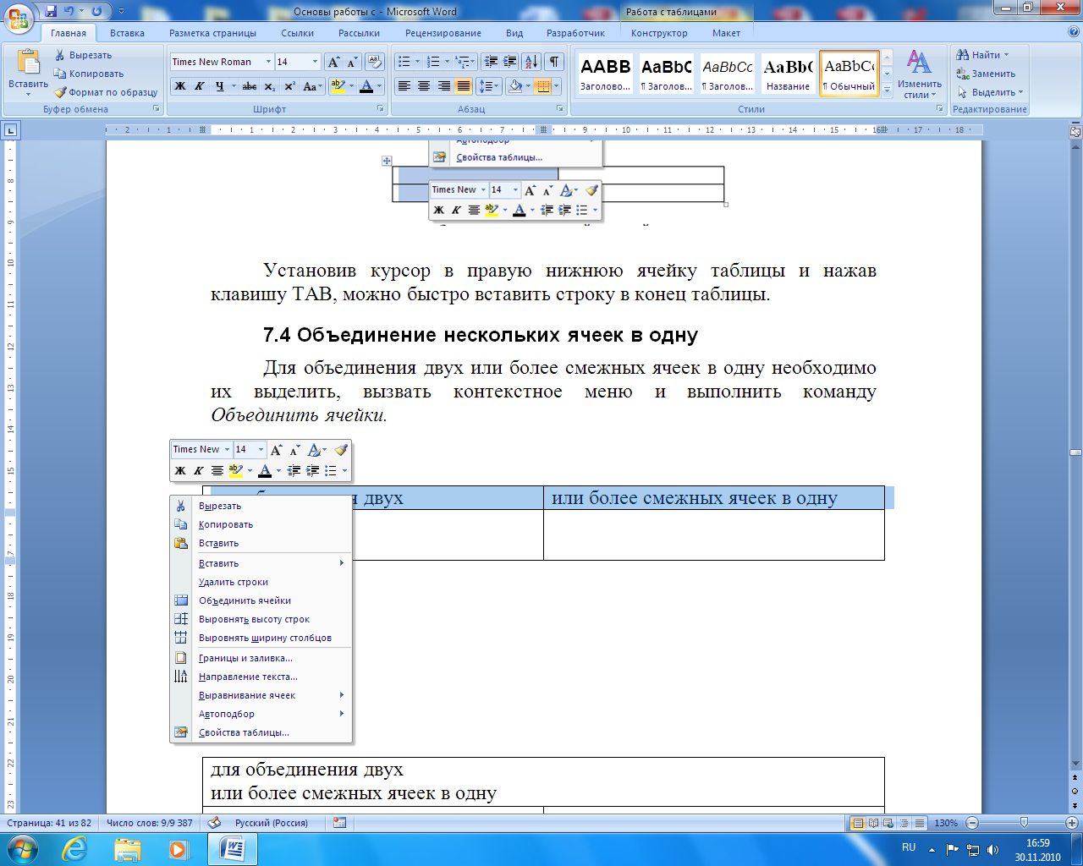The width and height of the screenshot is (1083, 866).
Task: Switch to Ссылки tab
Action: pos(297,33)
